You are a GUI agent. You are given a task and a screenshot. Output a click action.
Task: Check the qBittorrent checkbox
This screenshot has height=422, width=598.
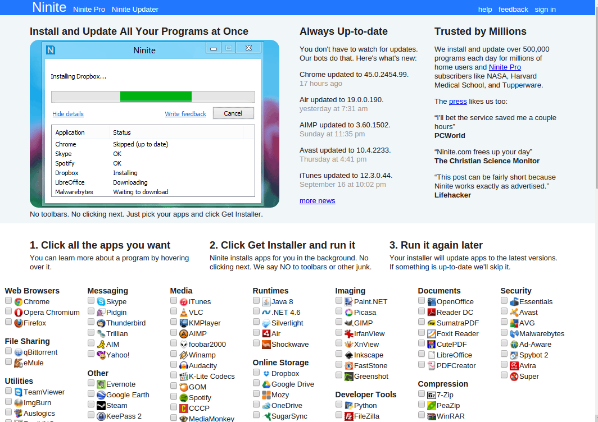pyautogui.click(x=8, y=351)
